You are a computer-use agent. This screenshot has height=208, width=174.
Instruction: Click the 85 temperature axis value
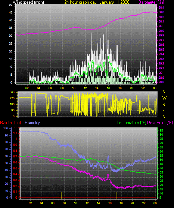[161, 130]
